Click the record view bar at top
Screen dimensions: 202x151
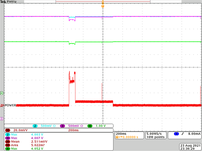coord(103,2)
